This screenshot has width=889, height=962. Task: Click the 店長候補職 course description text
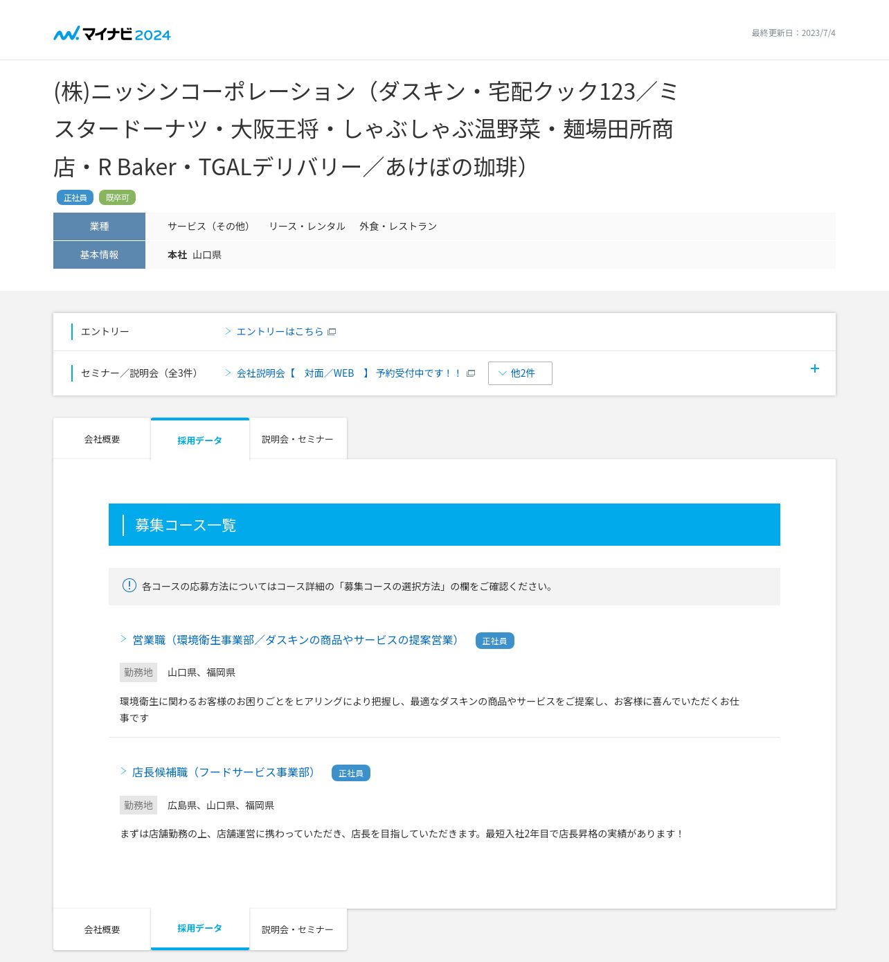402,834
